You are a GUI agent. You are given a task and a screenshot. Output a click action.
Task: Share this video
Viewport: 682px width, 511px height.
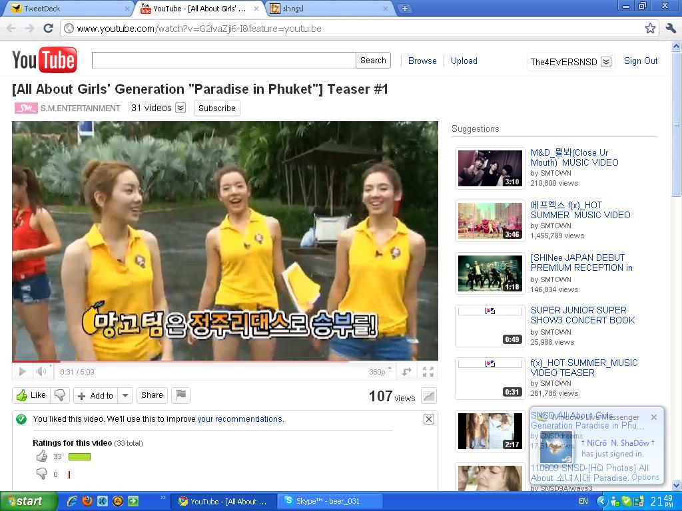click(152, 395)
